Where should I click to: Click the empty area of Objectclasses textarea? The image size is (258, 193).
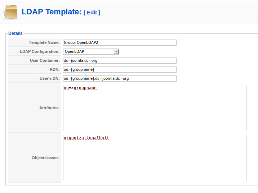click(155, 162)
